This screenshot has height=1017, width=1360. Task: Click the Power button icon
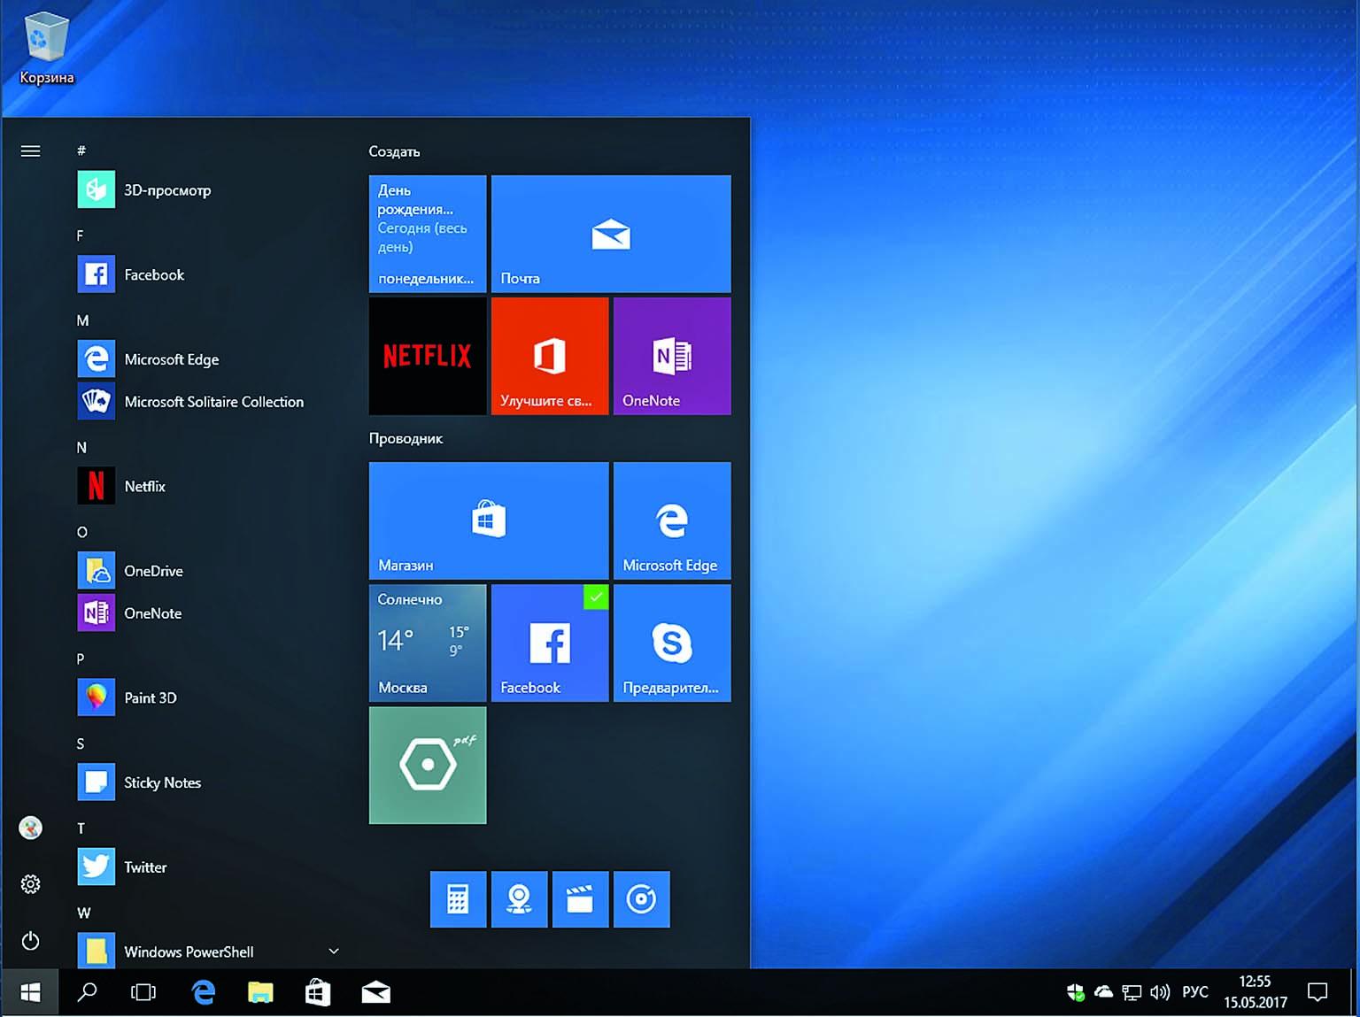[30, 940]
